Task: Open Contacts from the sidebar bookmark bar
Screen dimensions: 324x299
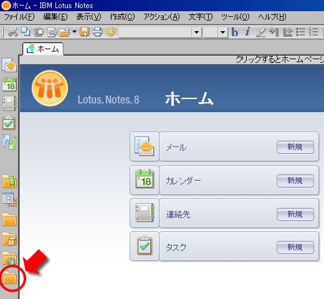Action: click(x=9, y=103)
